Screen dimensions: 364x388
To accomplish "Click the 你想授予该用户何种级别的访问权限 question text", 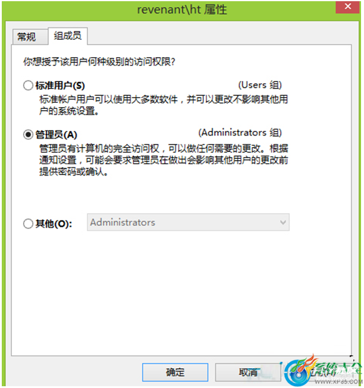I will (99, 62).
